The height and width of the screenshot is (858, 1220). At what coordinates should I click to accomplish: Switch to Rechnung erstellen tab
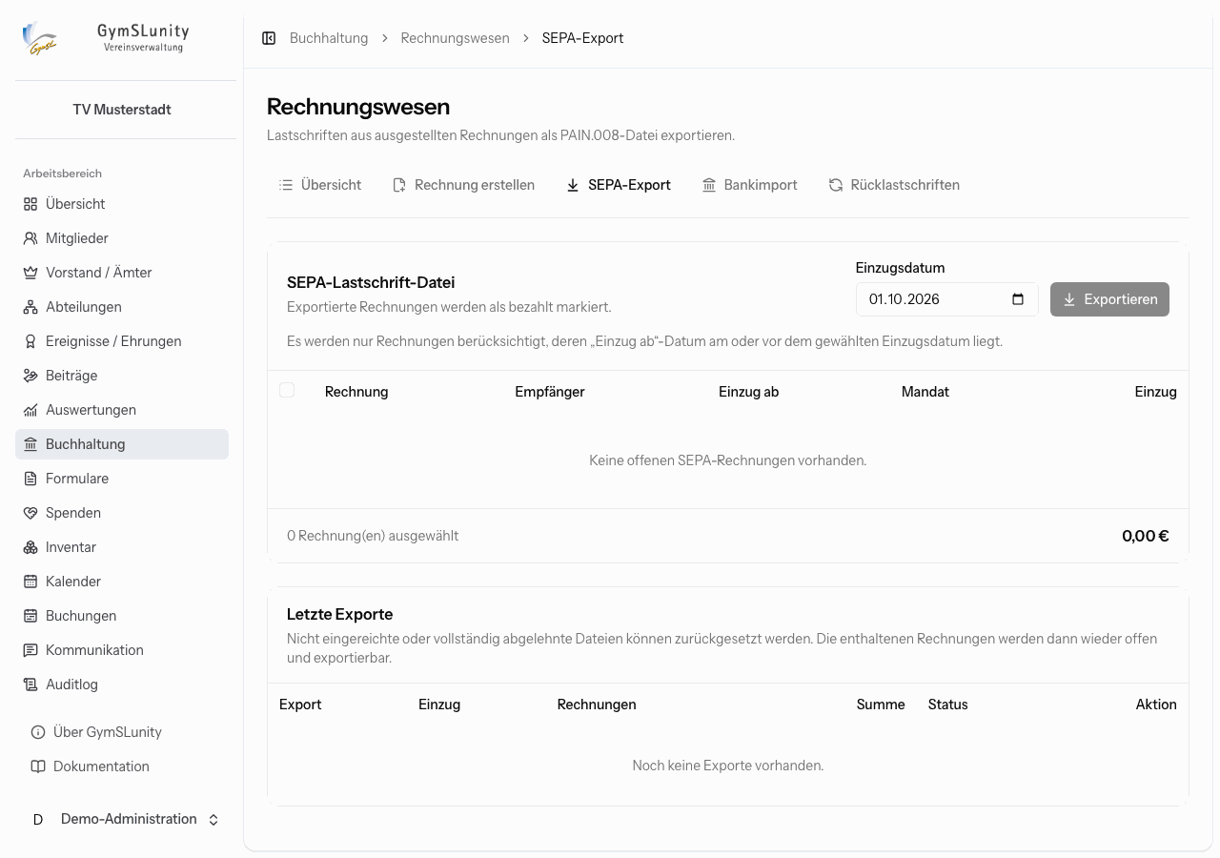[x=463, y=185]
